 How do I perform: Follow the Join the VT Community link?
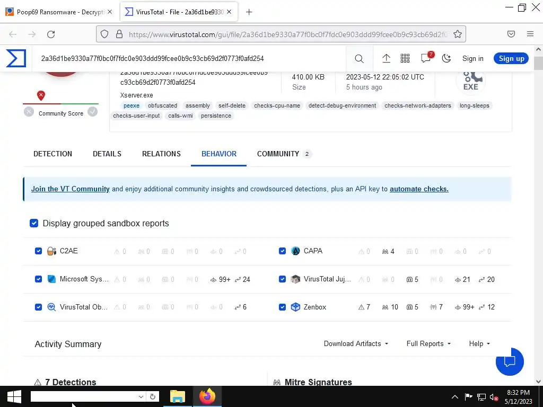pos(71,189)
